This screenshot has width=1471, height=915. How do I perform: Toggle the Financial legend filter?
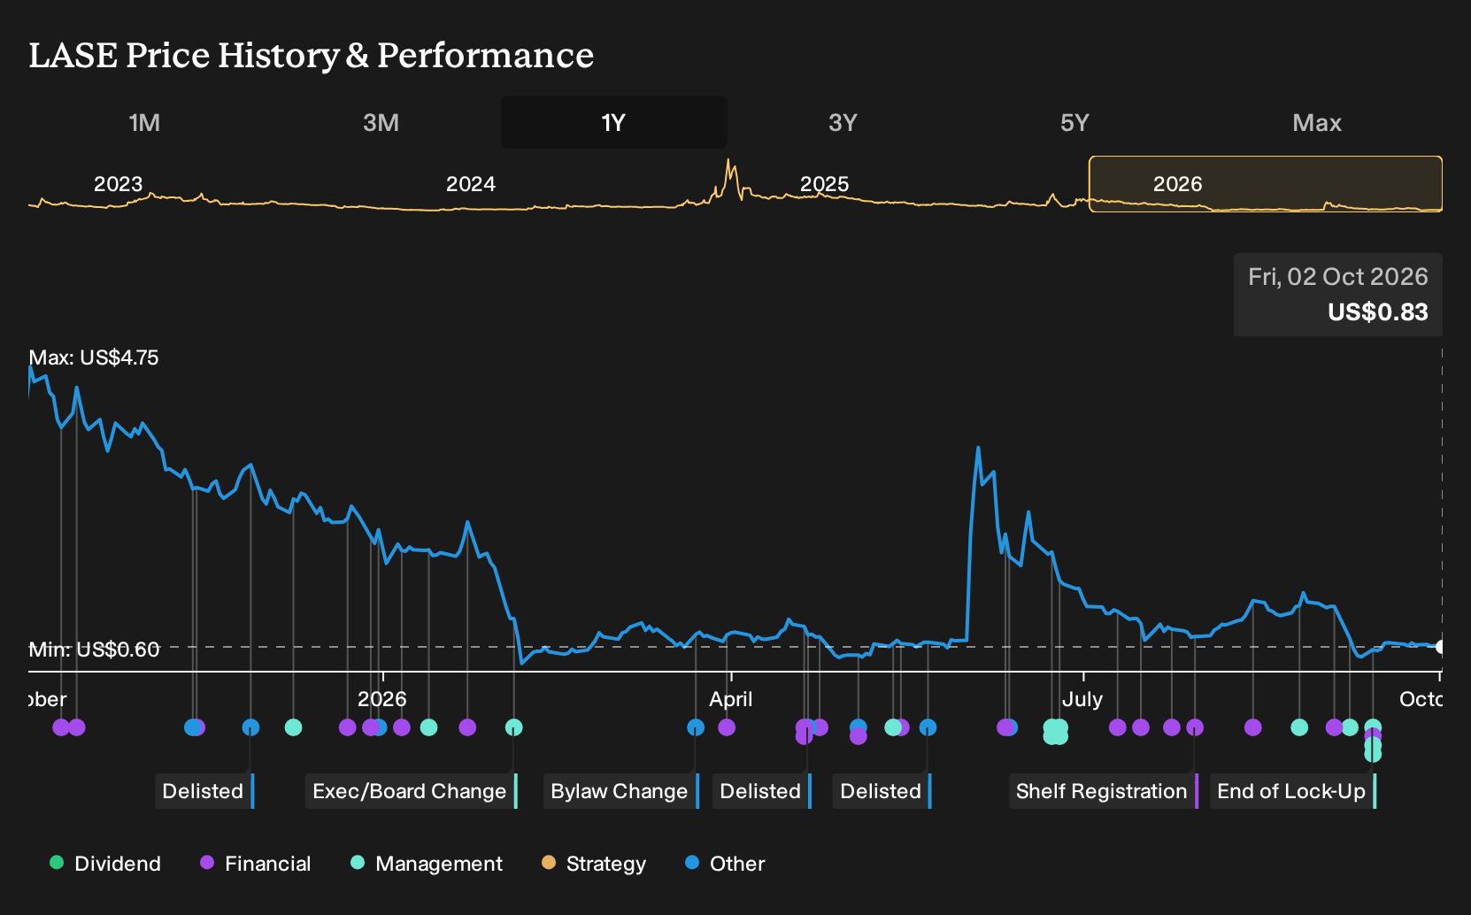[x=256, y=864]
